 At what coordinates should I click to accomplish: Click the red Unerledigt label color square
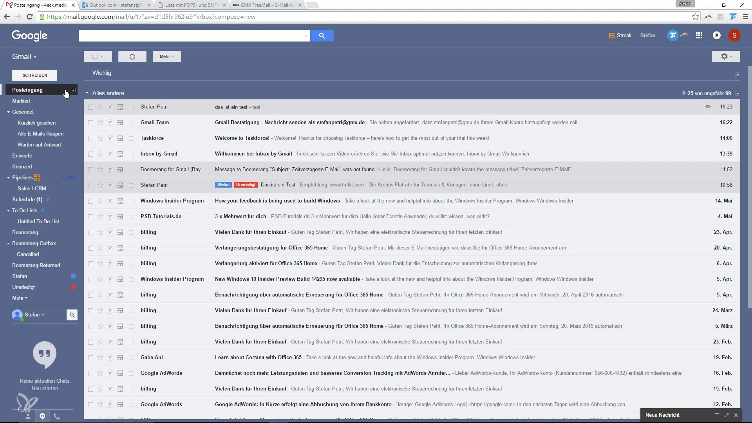[73, 287]
